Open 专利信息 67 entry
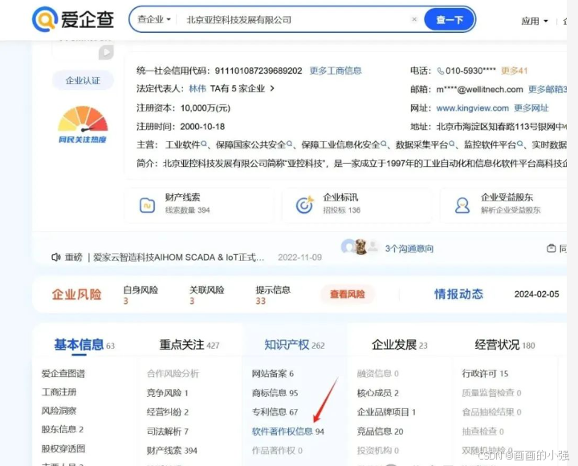Image resolution: width=578 pixels, height=466 pixels. tap(275, 411)
